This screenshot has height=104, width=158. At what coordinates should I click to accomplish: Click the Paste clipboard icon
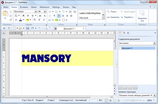[x=5, y=13]
